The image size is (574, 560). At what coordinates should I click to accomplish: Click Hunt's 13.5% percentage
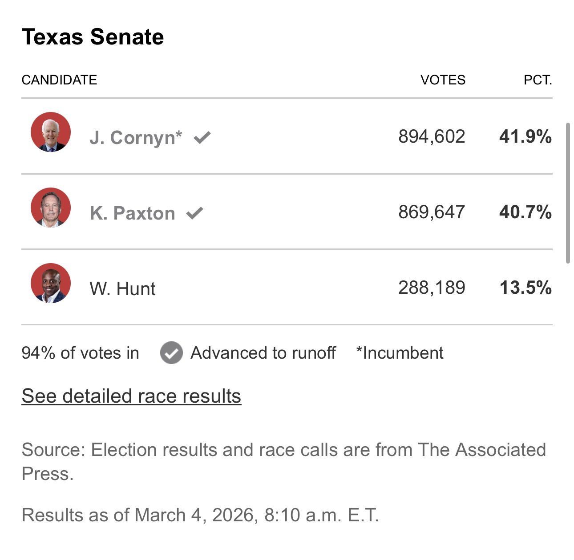pyautogui.click(x=525, y=288)
